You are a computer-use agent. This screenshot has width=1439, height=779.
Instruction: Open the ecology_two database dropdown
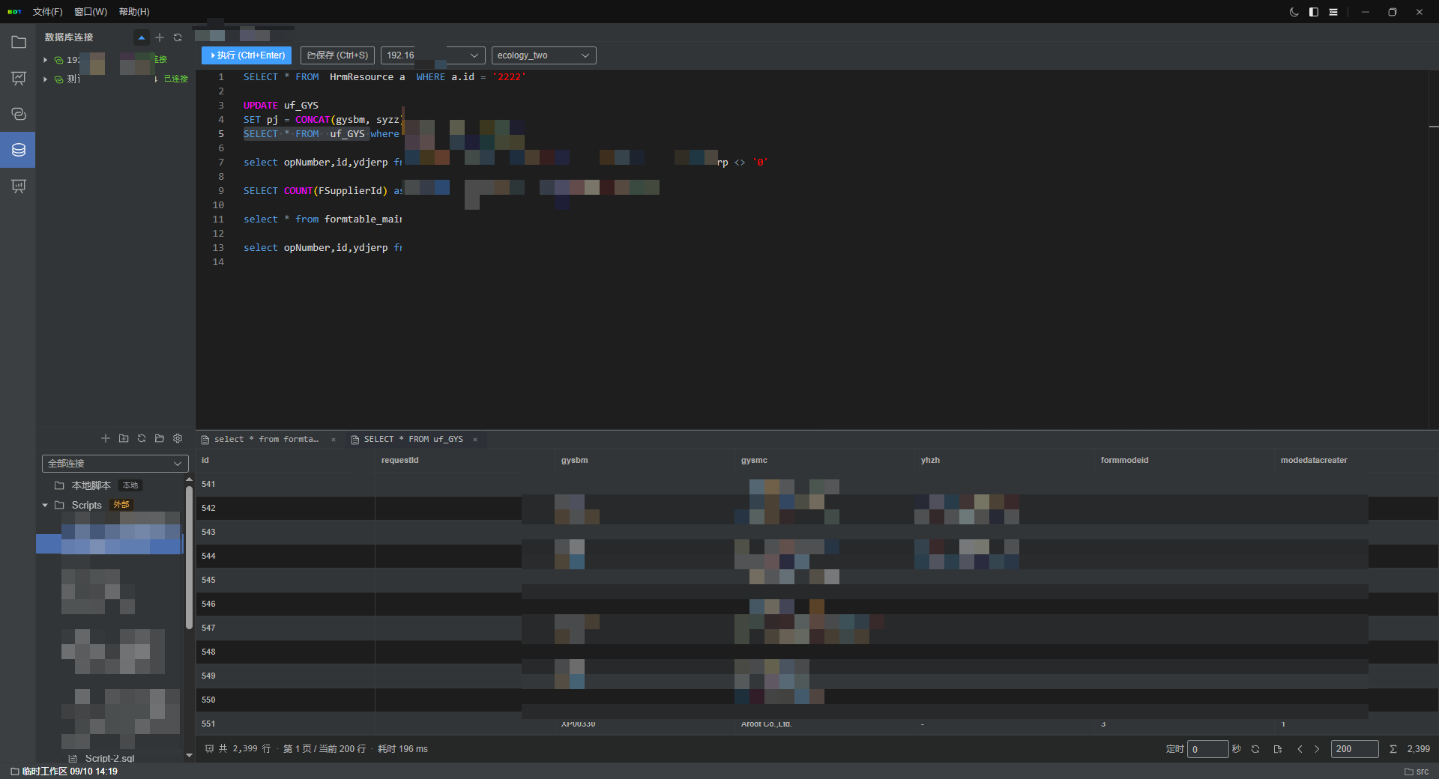click(x=544, y=55)
